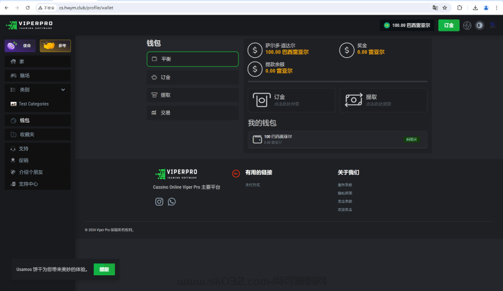The height and width of the screenshot is (291, 503).
Task: Open the 赌场 casino sidebar item
Action: point(24,75)
